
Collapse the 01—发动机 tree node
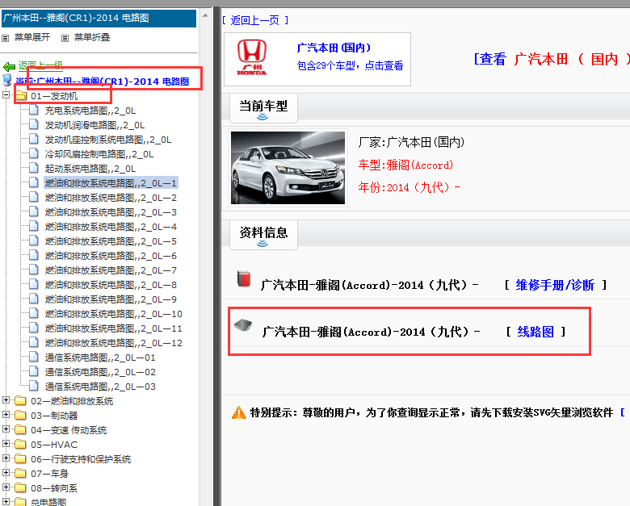point(6,95)
